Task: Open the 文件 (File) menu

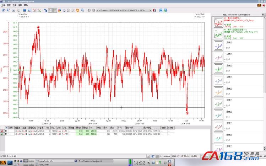Action: click(x=3, y=6)
